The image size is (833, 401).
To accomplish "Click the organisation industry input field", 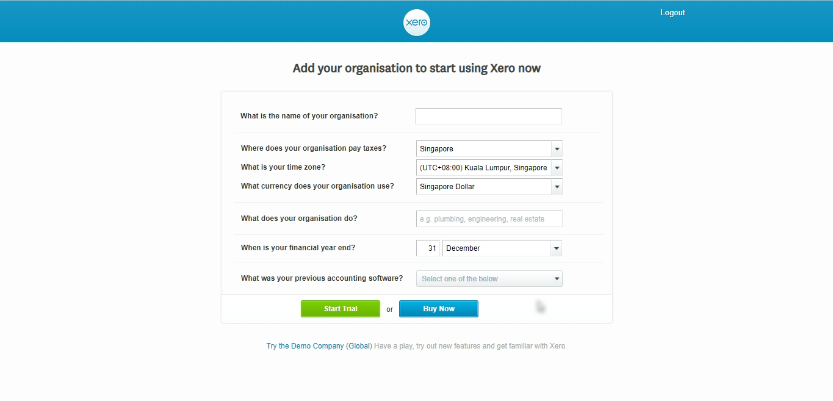I will tap(488, 219).
